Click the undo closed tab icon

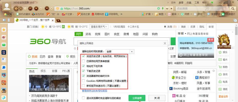47,8
